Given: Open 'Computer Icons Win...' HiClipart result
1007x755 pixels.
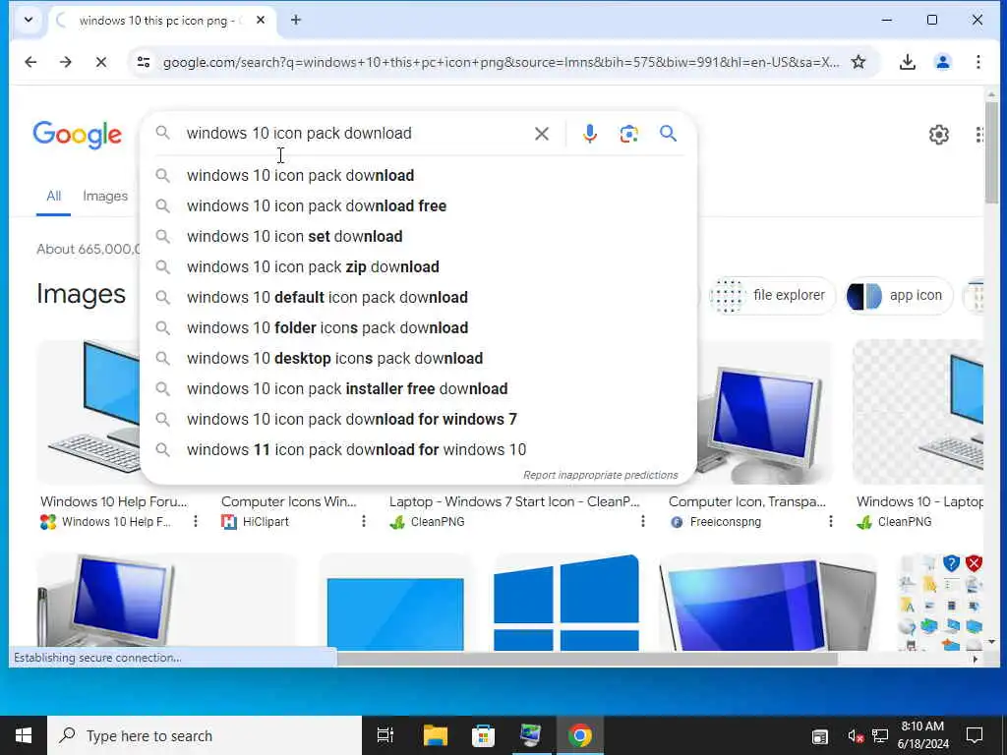Looking at the screenshot, I should (x=288, y=501).
